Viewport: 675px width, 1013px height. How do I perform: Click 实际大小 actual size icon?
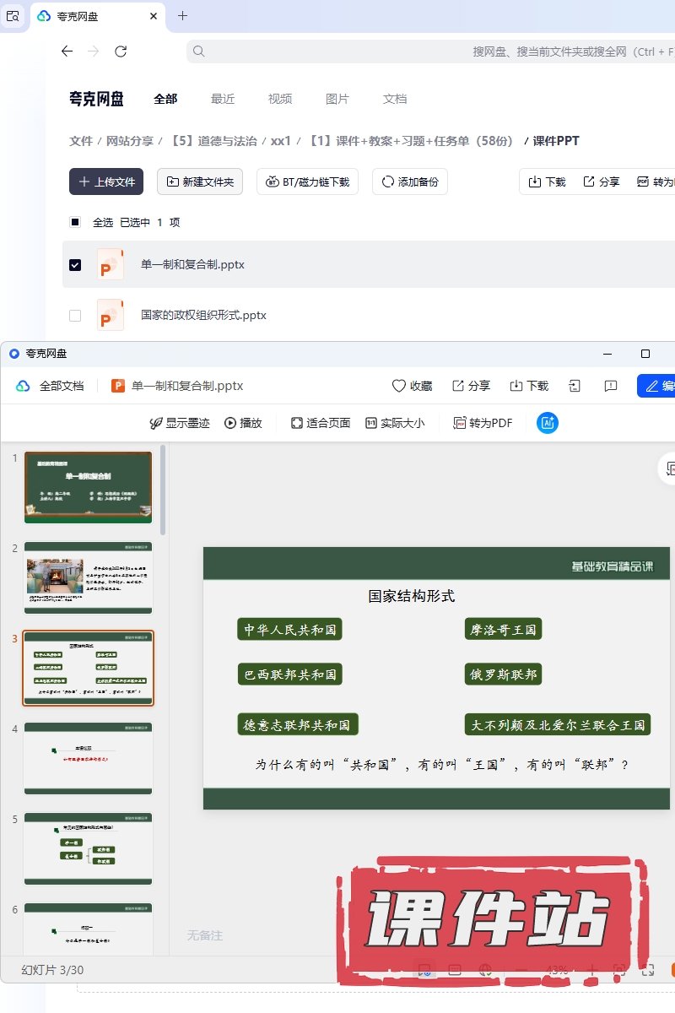(x=370, y=423)
